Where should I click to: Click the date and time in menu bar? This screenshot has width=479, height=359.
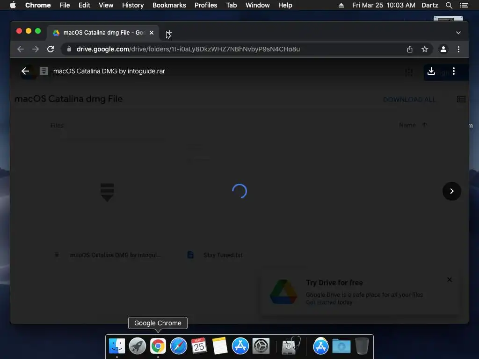coord(384,5)
